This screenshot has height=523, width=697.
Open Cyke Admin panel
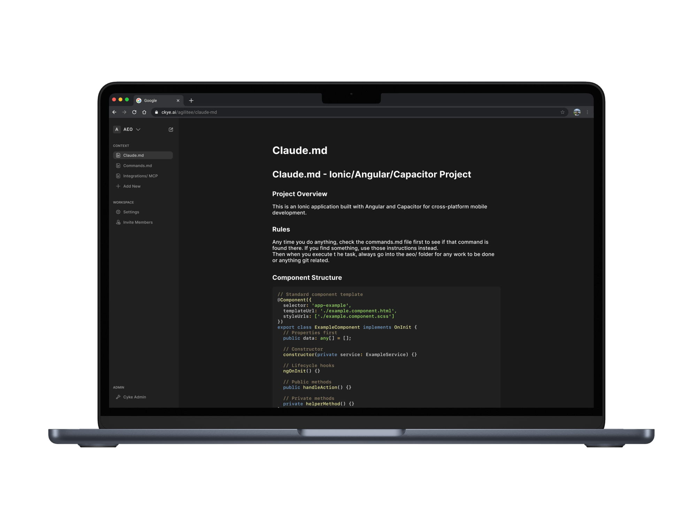pyautogui.click(x=134, y=397)
